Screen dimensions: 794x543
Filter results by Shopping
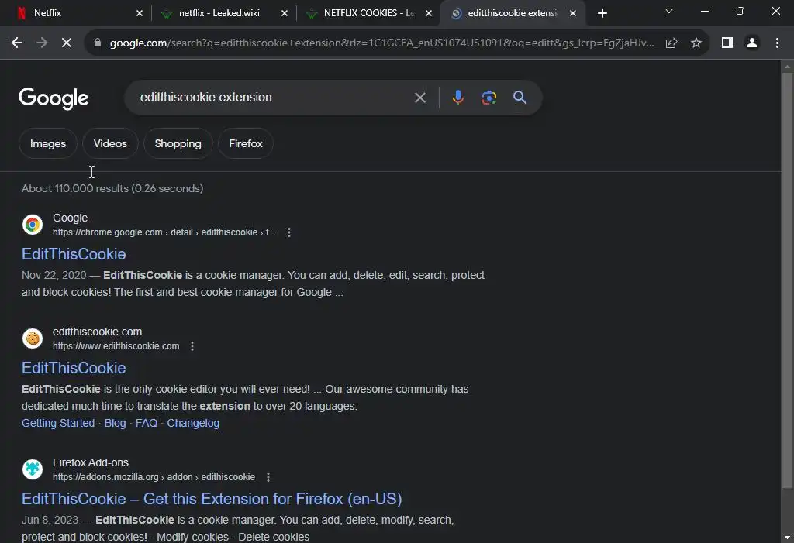[178, 144]
